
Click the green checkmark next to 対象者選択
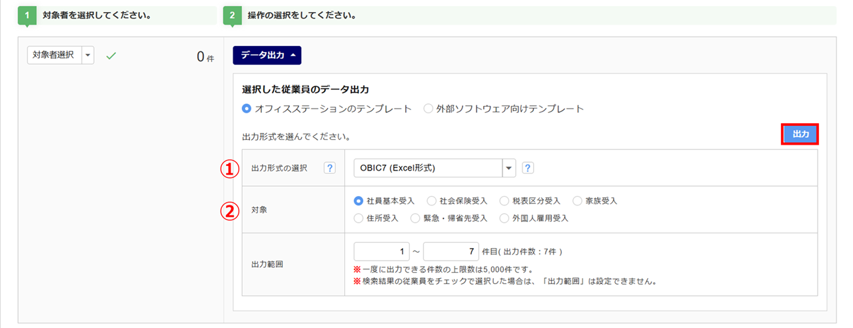pos(111,56)
